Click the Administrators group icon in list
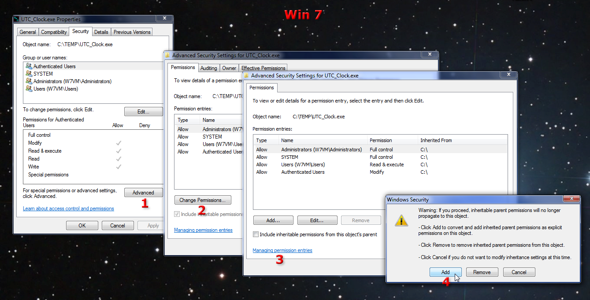 (29, 81)
